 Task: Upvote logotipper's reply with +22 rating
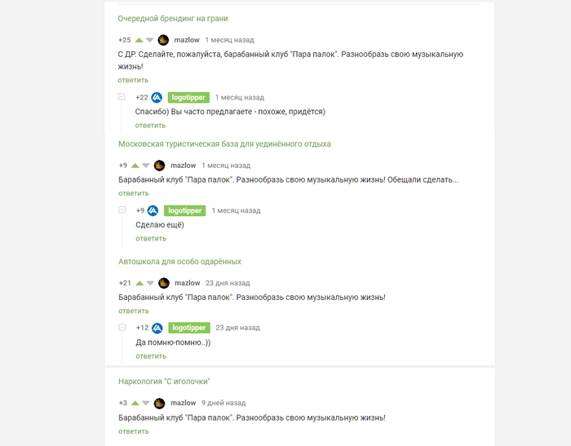pos(157,98)
